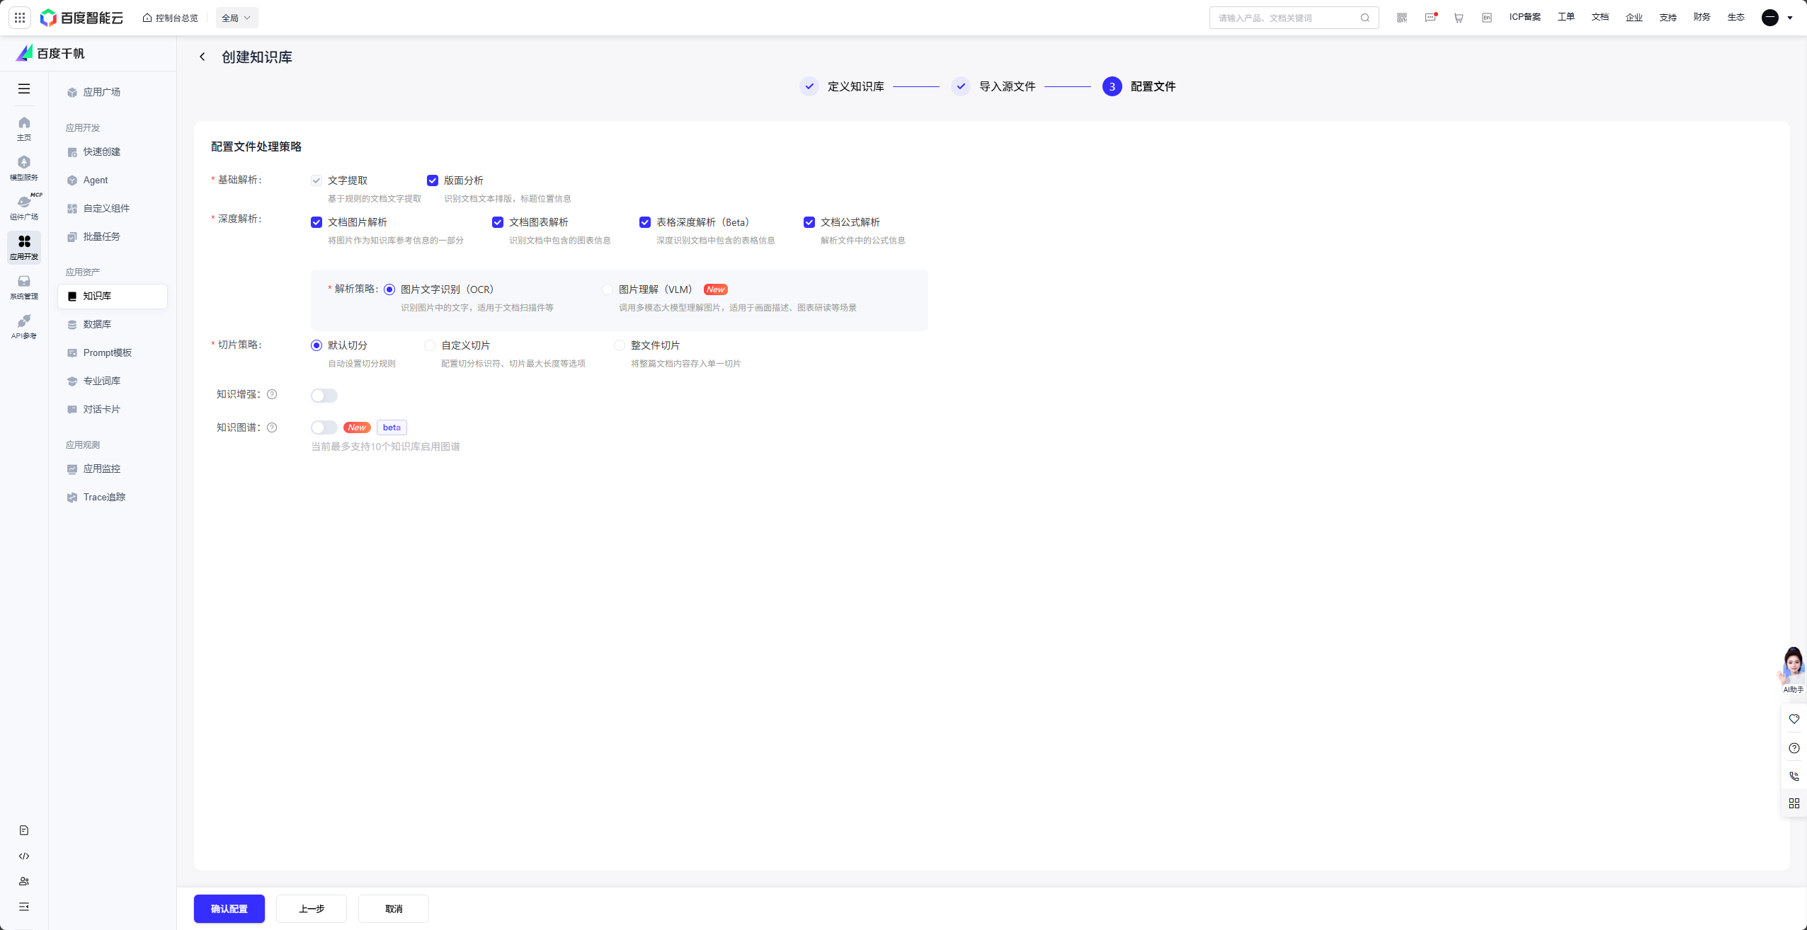This screenshot has height=930, width=1807.
Task: Click the hamburger menu icon in sidebar
Action: point(24,88)
